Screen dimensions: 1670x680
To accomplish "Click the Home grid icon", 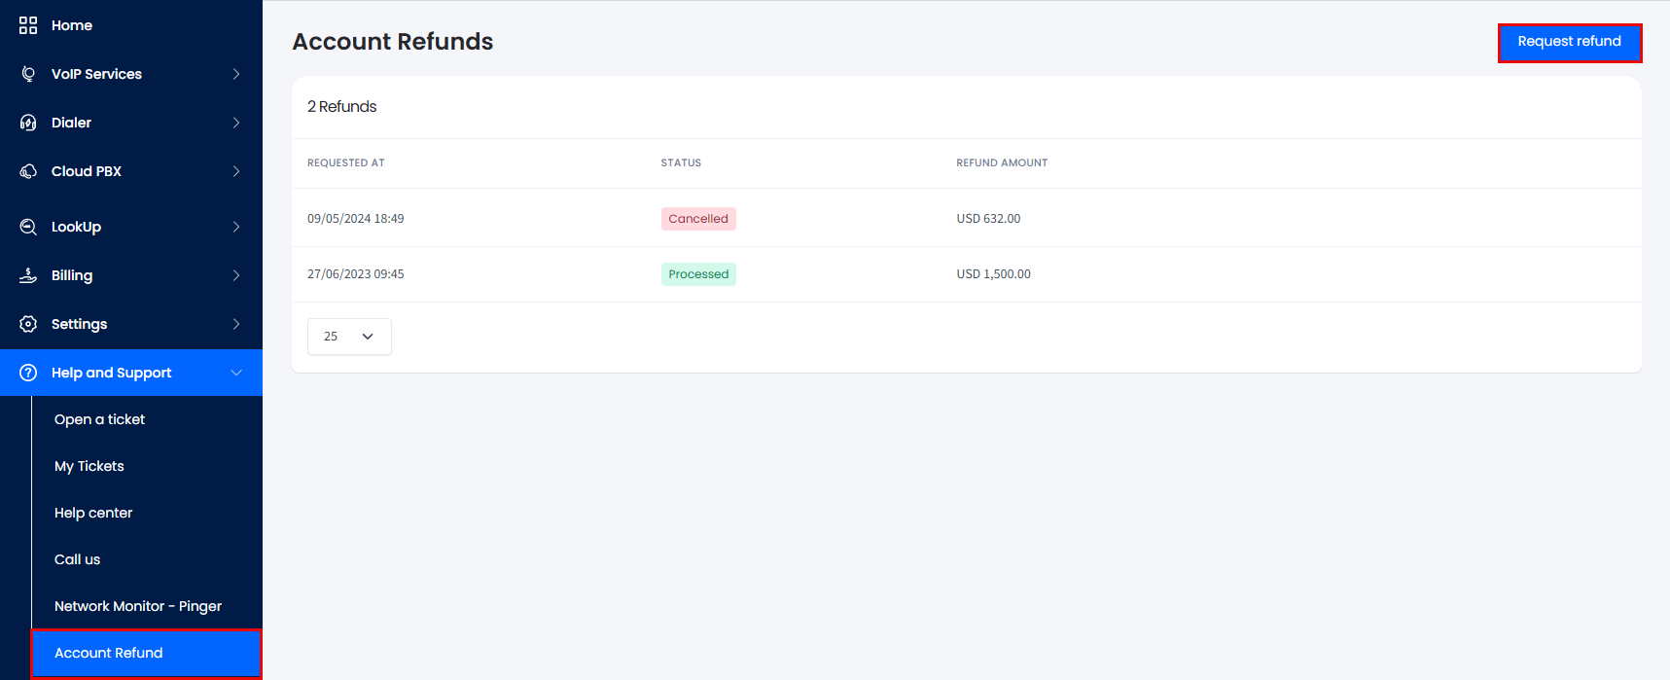I will click(x=28, y=25).
